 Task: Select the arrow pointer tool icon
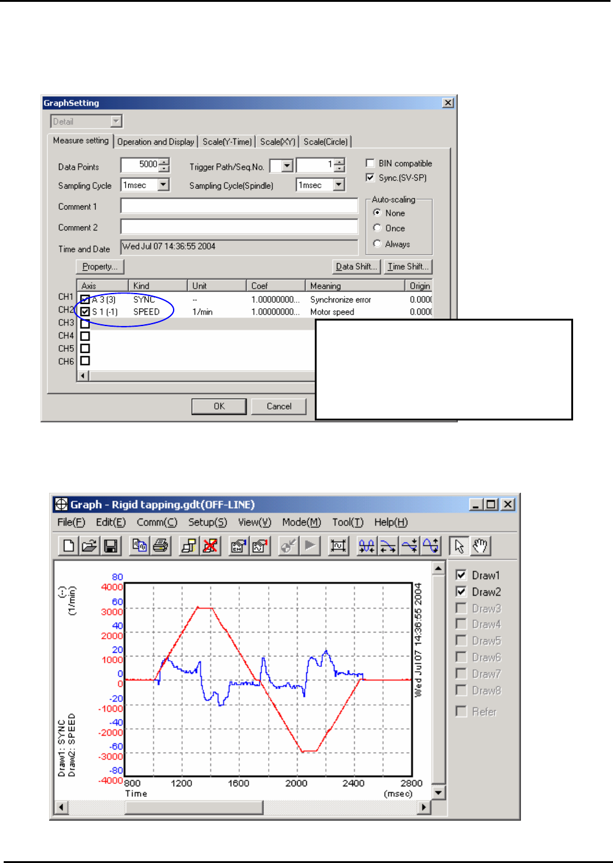point(459,546)
